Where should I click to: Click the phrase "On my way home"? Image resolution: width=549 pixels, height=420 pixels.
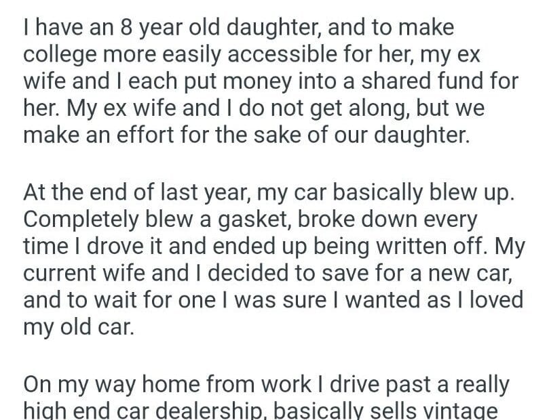103,386
